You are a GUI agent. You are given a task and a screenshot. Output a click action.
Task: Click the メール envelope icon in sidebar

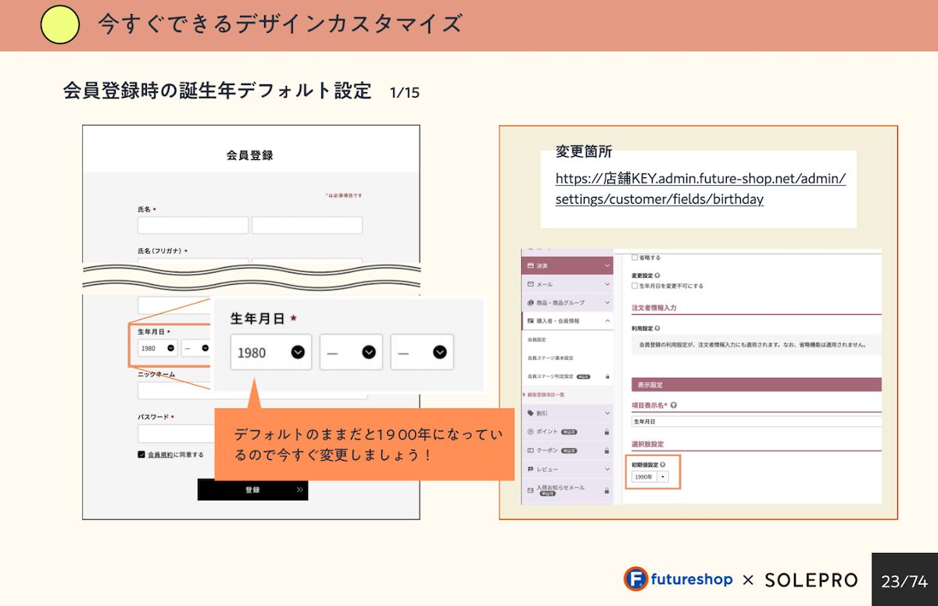click(531, 284)
